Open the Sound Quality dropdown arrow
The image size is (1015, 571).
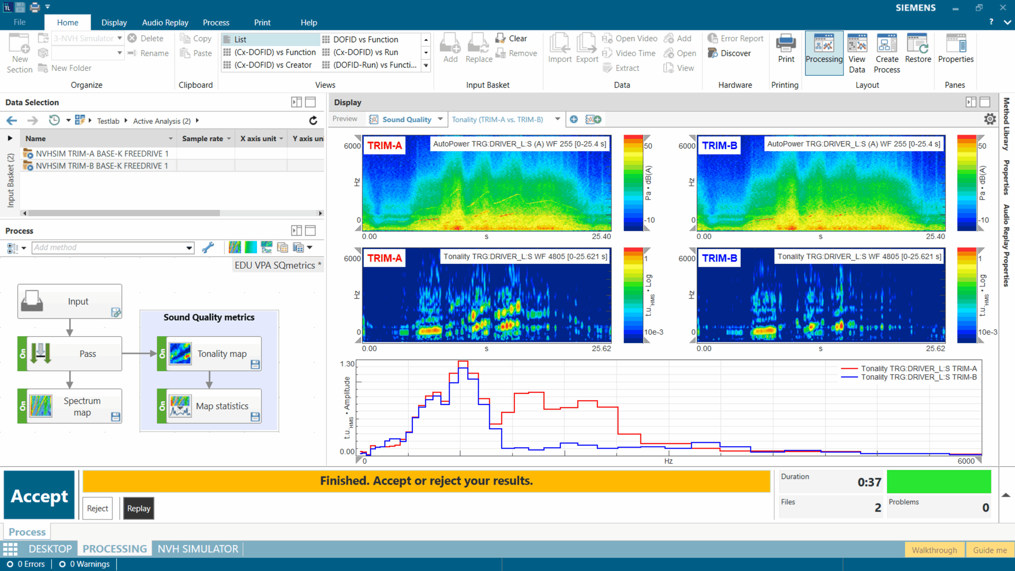[440, 119]
